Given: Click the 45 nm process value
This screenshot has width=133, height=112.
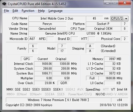Looking at the screenshot, I should 94,18.
